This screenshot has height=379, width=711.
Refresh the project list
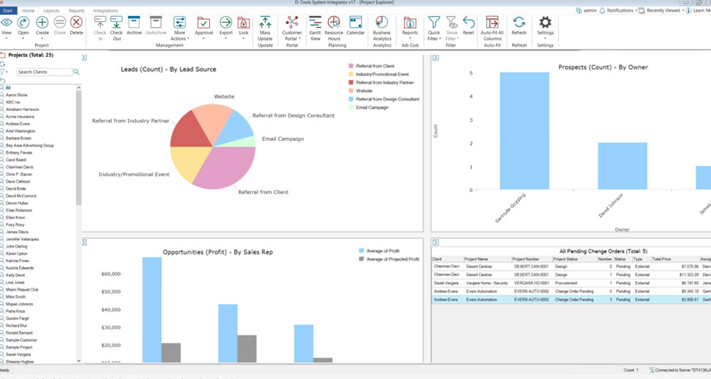(x=520, y=26)
